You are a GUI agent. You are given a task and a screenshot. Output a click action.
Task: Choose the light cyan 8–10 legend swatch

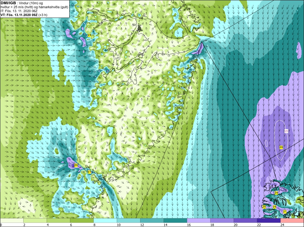pyautogui.click(x=105, y=221)
